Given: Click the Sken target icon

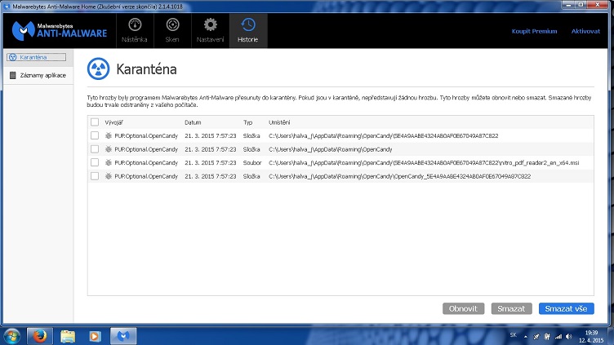Looking at the screenshot, I should (172, 24).
